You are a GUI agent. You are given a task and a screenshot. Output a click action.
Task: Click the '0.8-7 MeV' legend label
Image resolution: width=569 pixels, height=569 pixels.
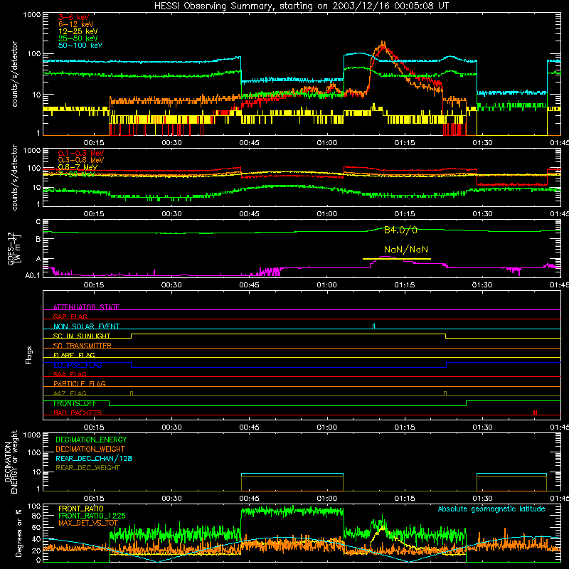click(78, 167)
